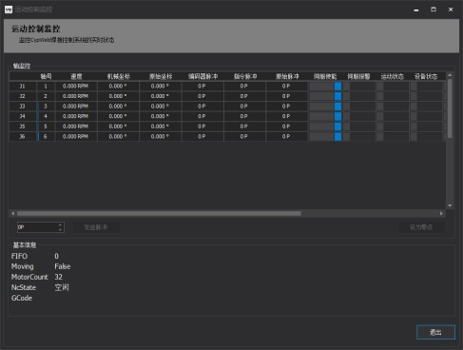463x350 pixels.
Task: Toggle servo enable switch for J5
Action: tap(325, 126)
